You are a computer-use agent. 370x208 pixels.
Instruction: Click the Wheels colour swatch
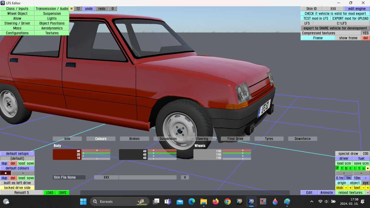208,154
